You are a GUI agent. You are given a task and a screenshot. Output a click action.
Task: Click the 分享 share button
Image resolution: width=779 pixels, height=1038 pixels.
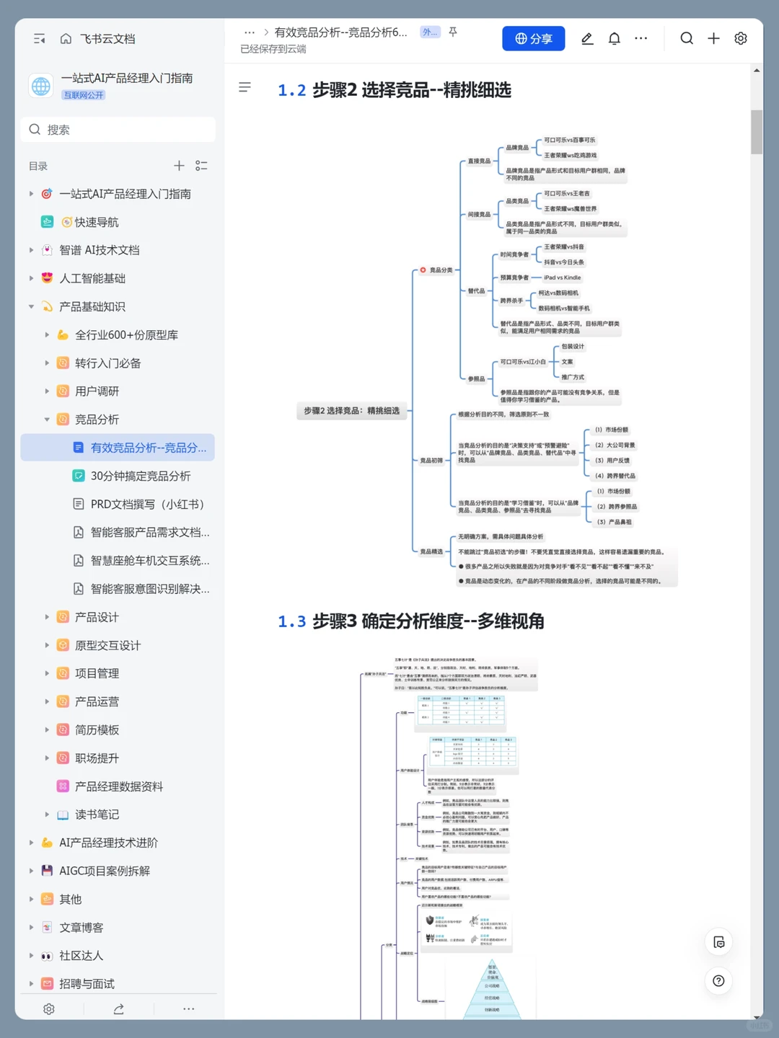(534, 38)
